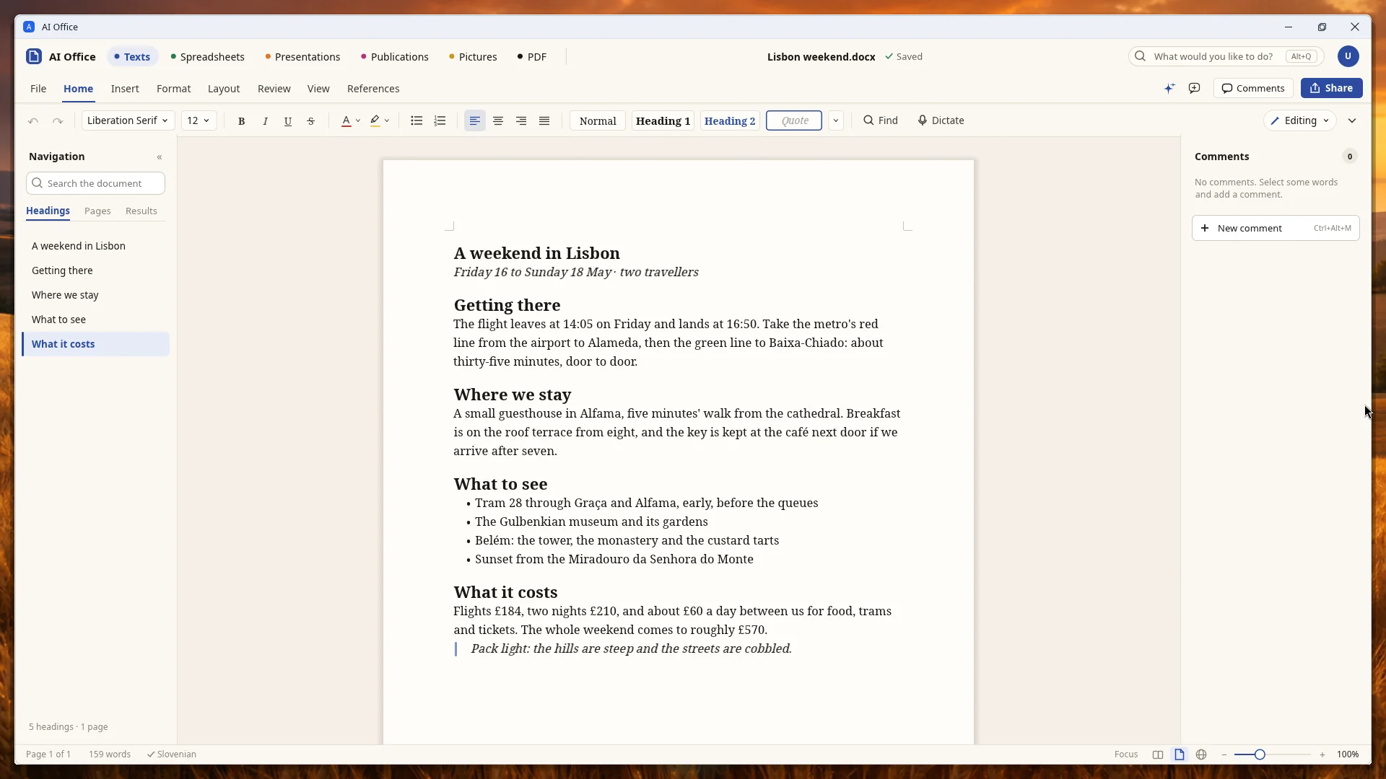Switch to the Pages tab in Navigation

97,211
